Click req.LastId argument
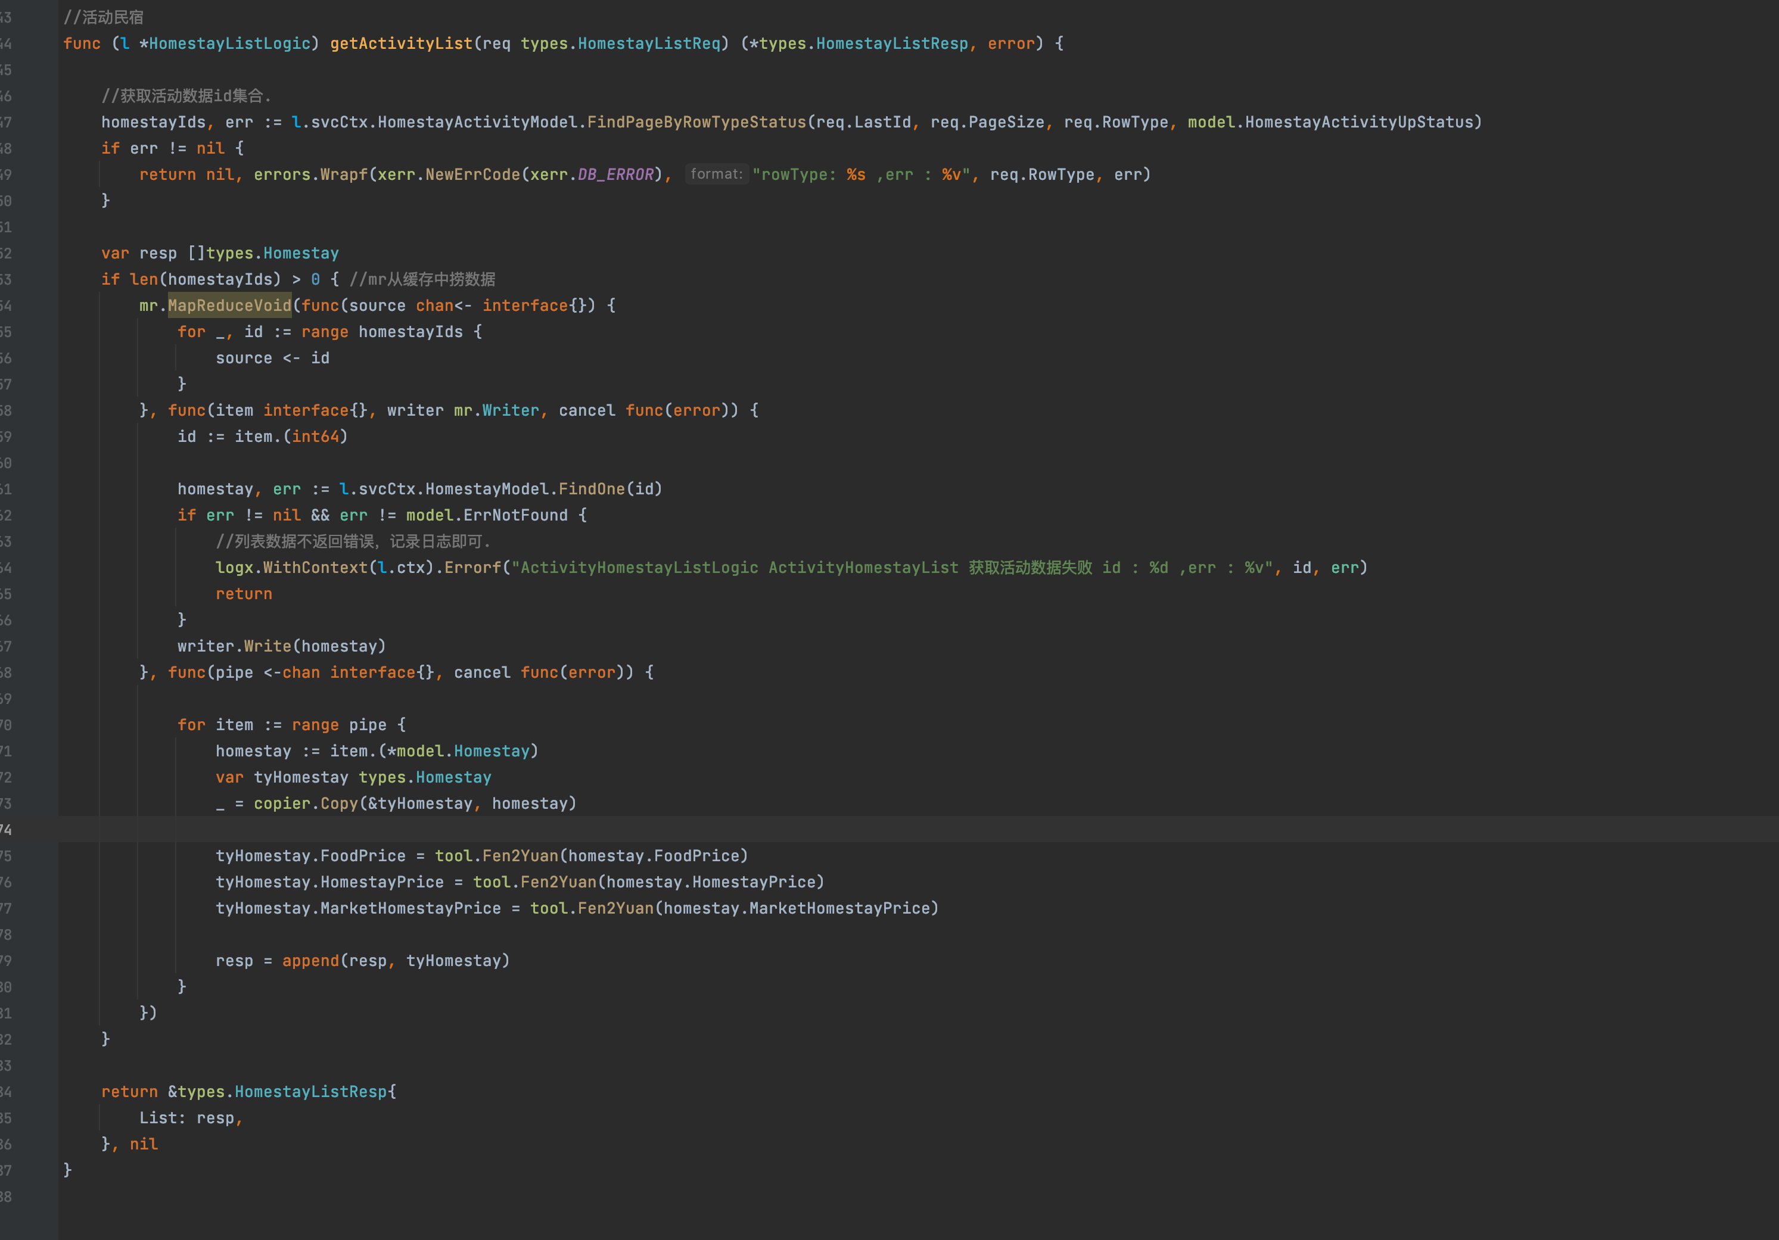The height and width of the screenshot is (1240, 1779). pos(863,122)
